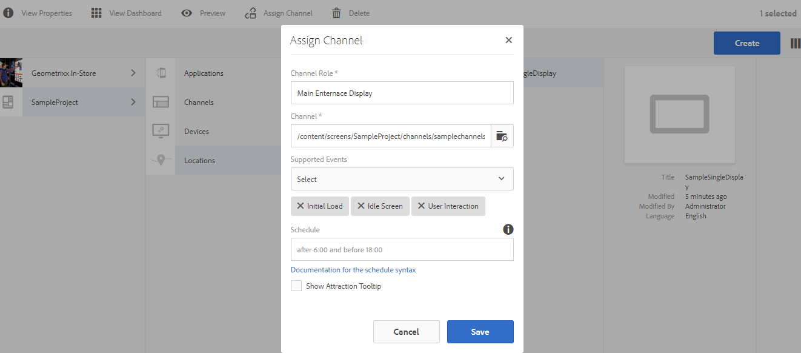The height and width of the screenshot is (353, 801).
Task: Expand the SampleProject chevron
Action: tap(133, 102)
